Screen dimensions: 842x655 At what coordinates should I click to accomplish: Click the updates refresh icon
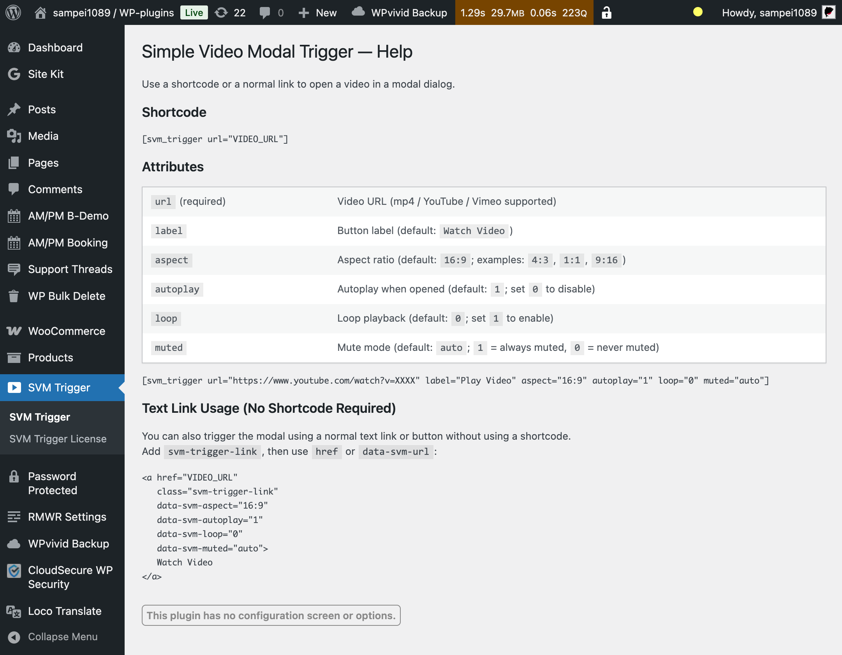pos(221,13)
